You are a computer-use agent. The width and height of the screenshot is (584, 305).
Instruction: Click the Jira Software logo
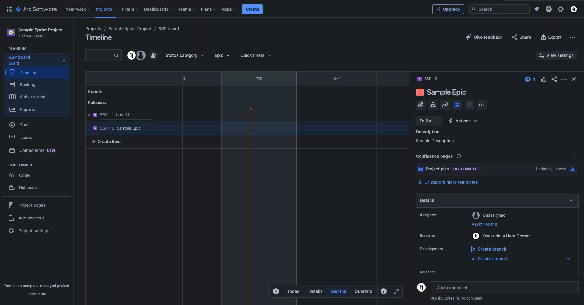point(36,9)
